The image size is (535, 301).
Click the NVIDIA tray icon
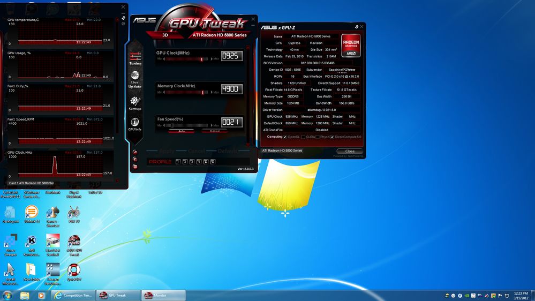coord(467,296)
